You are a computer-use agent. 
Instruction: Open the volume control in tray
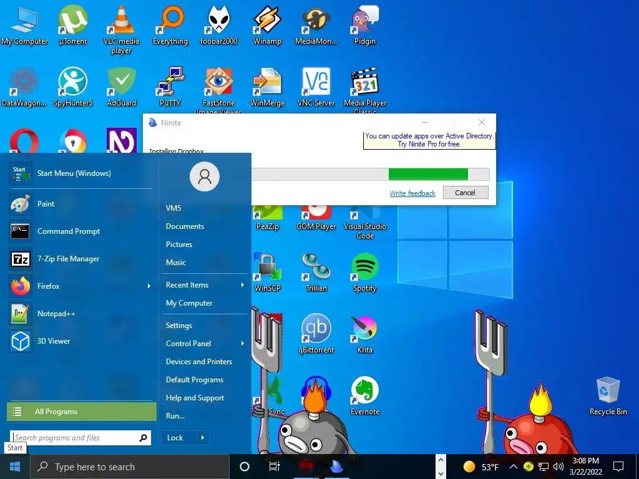click(x=559, y=467)
